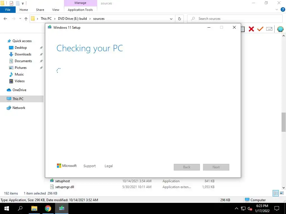Switch to large thumbnails view icon
The width and height of the screenshot is (286, 214).
pos(282,193)
